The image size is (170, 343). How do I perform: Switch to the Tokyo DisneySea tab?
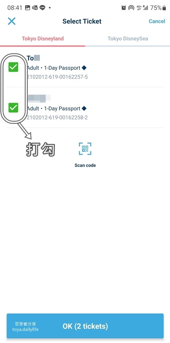click(x=128, y=39)
